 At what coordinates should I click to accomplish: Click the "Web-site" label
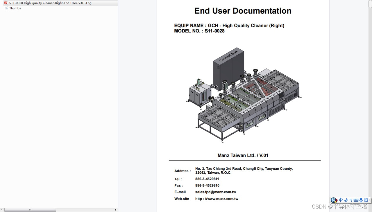[181, 199]
